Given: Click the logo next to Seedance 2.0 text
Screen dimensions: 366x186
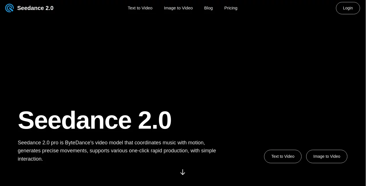Looking at the screenshot, I should pos(9,8).
